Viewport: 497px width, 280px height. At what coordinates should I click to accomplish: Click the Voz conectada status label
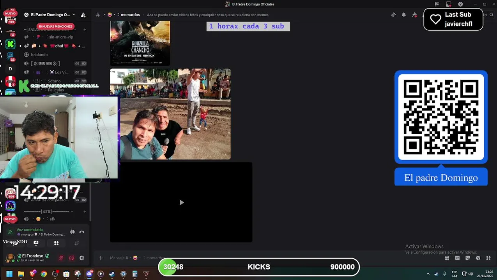30,230
